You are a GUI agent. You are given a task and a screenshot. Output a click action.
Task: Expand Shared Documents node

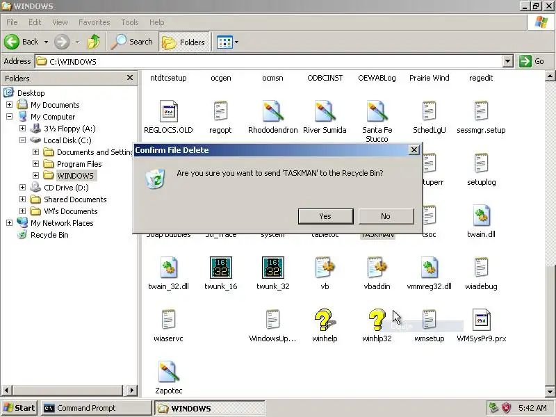(22, 199)
